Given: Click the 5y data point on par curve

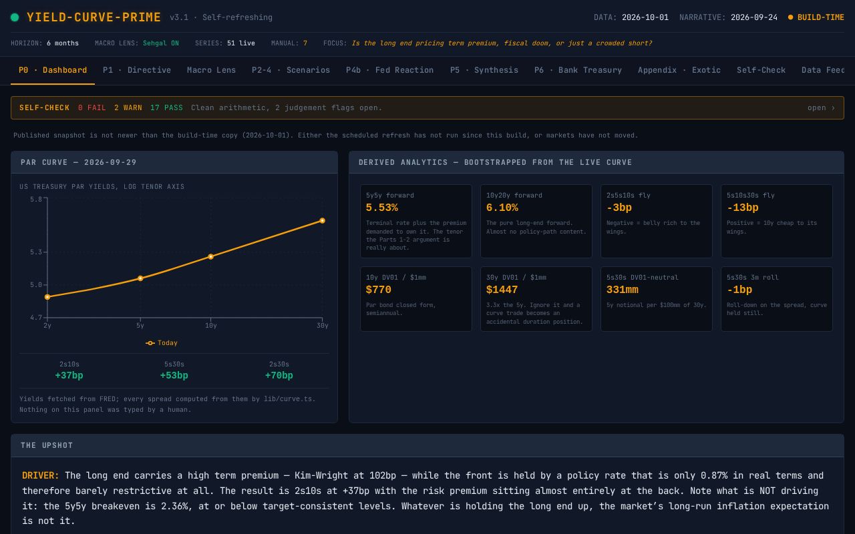Looking at the screenshot, I should 140,278.
